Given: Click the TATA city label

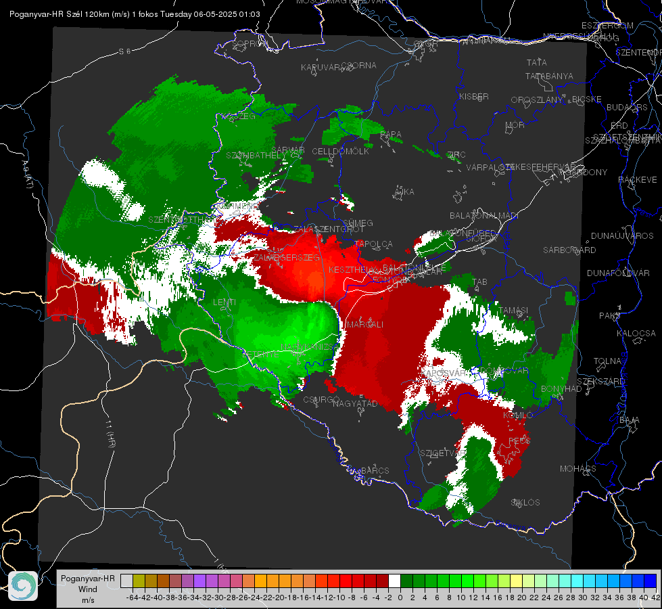Looking at the screenshot, I should point(537,62).
